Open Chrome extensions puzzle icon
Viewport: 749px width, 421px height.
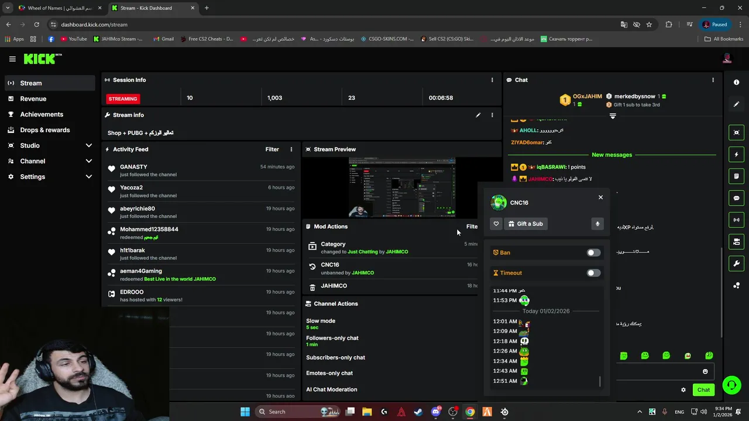669,25
